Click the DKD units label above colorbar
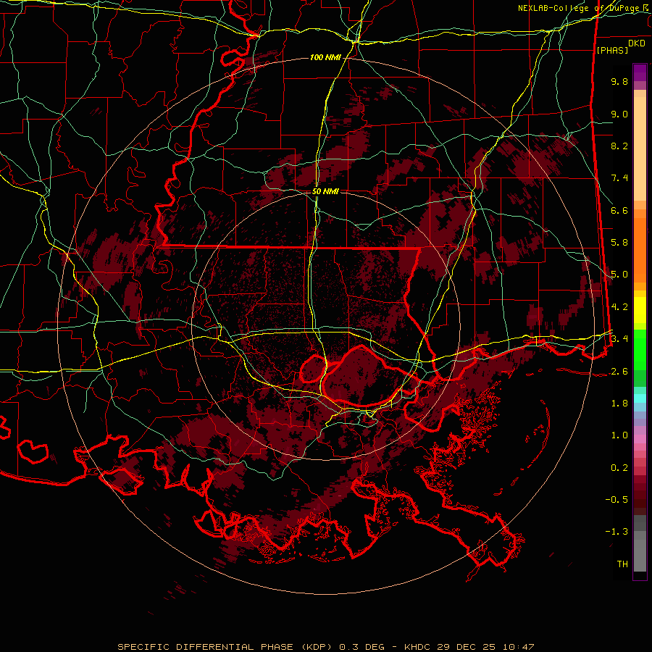The height and width of the screenshot is (652, 652). coord(637,43)
